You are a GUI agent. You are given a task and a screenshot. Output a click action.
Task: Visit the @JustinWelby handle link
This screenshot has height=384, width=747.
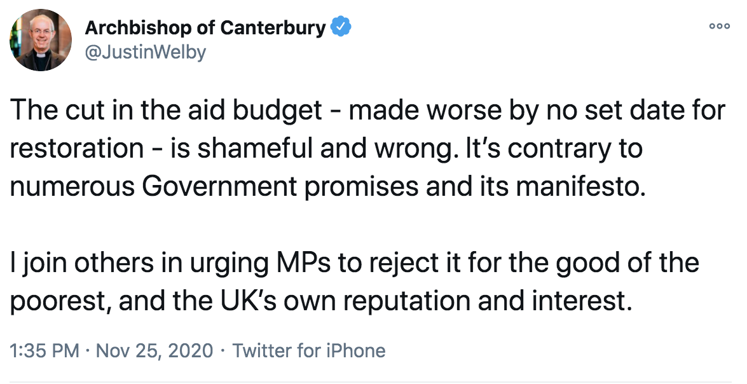(146, 52)
